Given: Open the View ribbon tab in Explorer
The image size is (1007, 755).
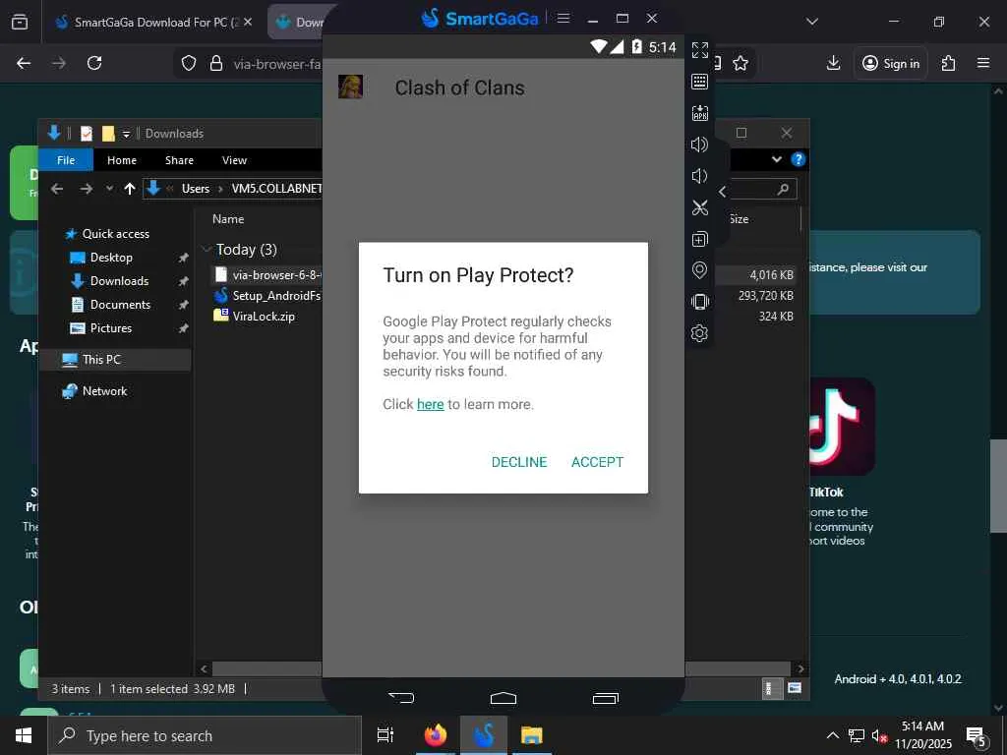Looking at the screenshot, I should [x=234, y=160].
